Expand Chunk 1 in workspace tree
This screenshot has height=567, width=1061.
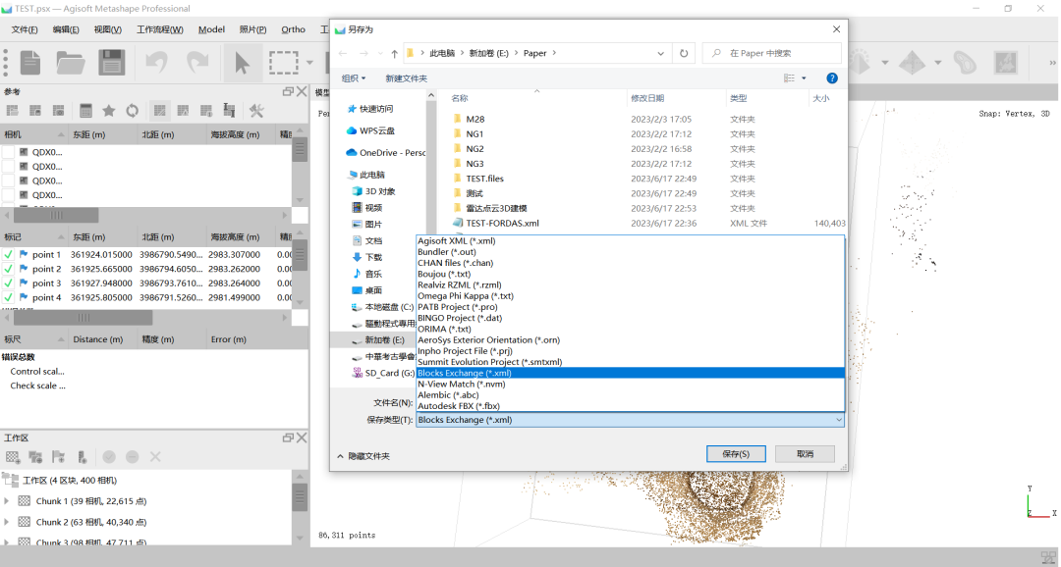click(x=7, y=500)
